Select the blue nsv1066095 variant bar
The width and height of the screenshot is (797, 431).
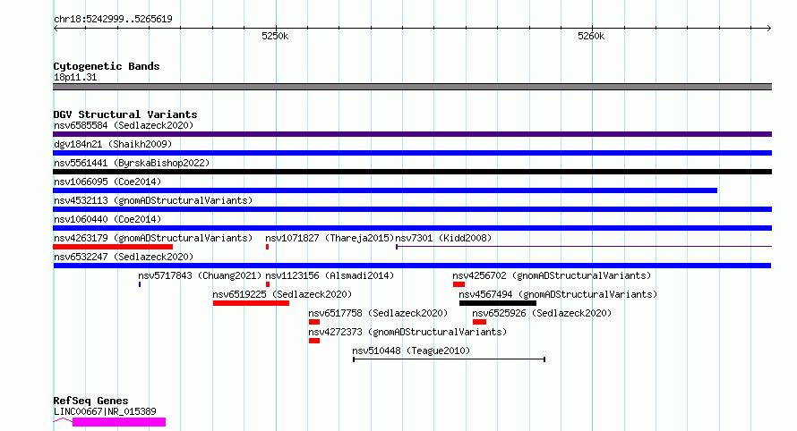tap(385, 190)
